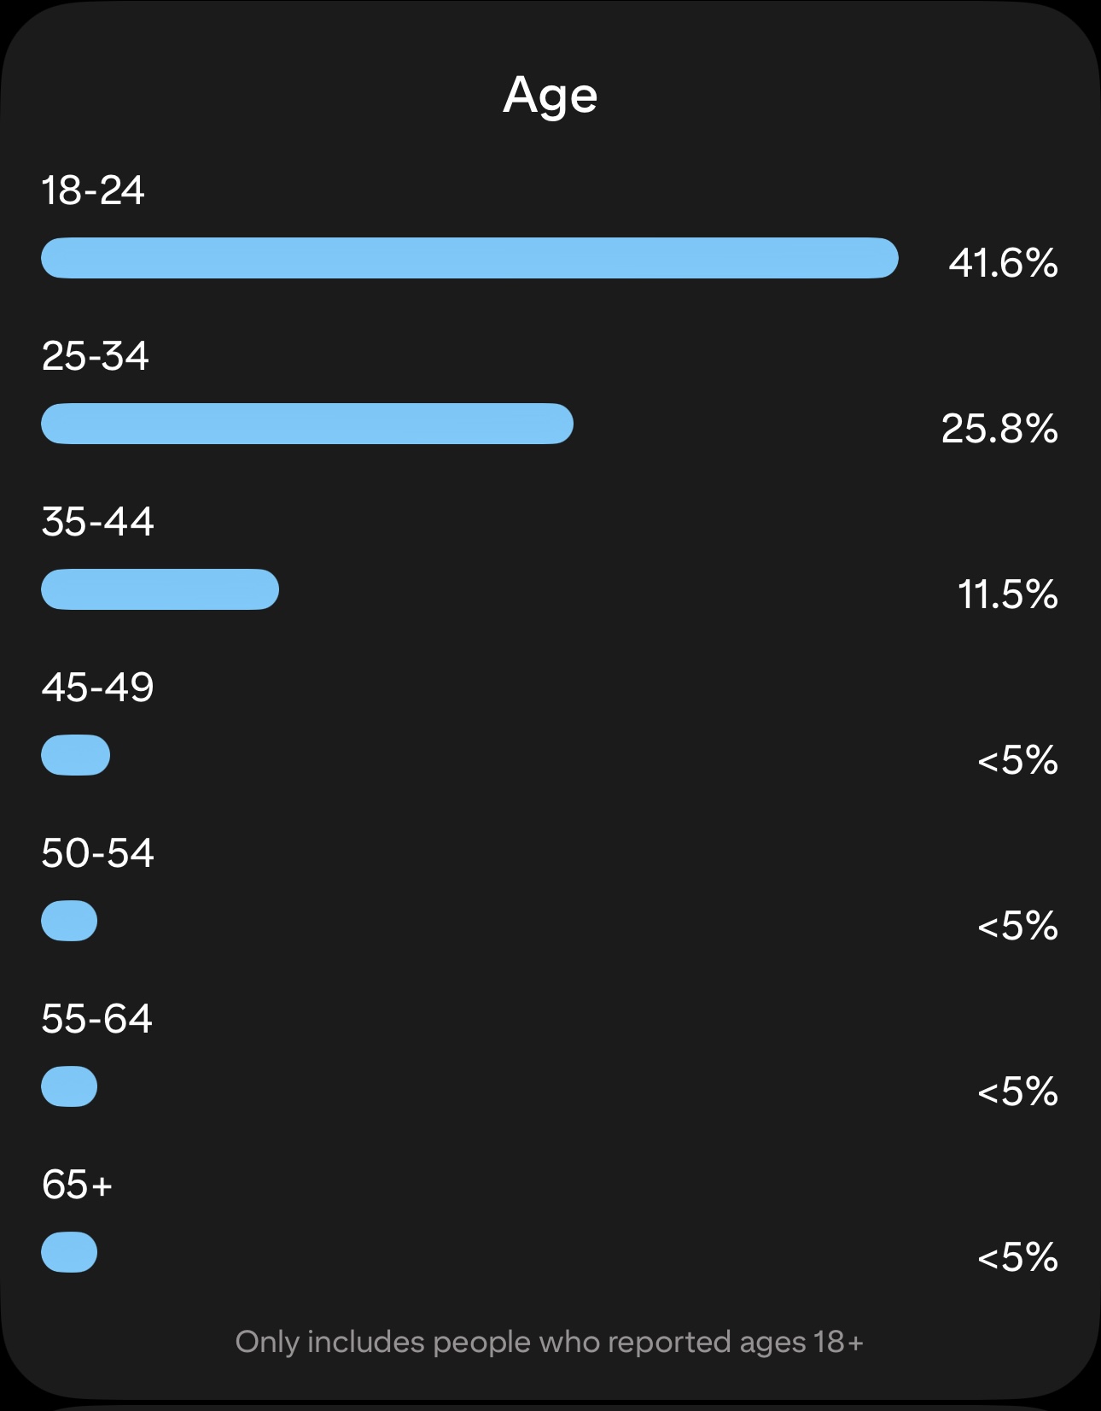Screen dimensions: 1101x1411
Task: Select the 45-49 age group label
Action: coord(97,688)
